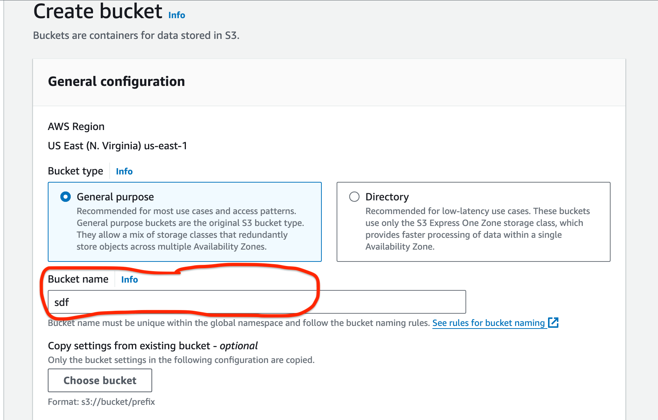Image resolution: width=658 pixels, height=420 pixels.
Task: Select the General purpose radio button
Action: (66, 197)
